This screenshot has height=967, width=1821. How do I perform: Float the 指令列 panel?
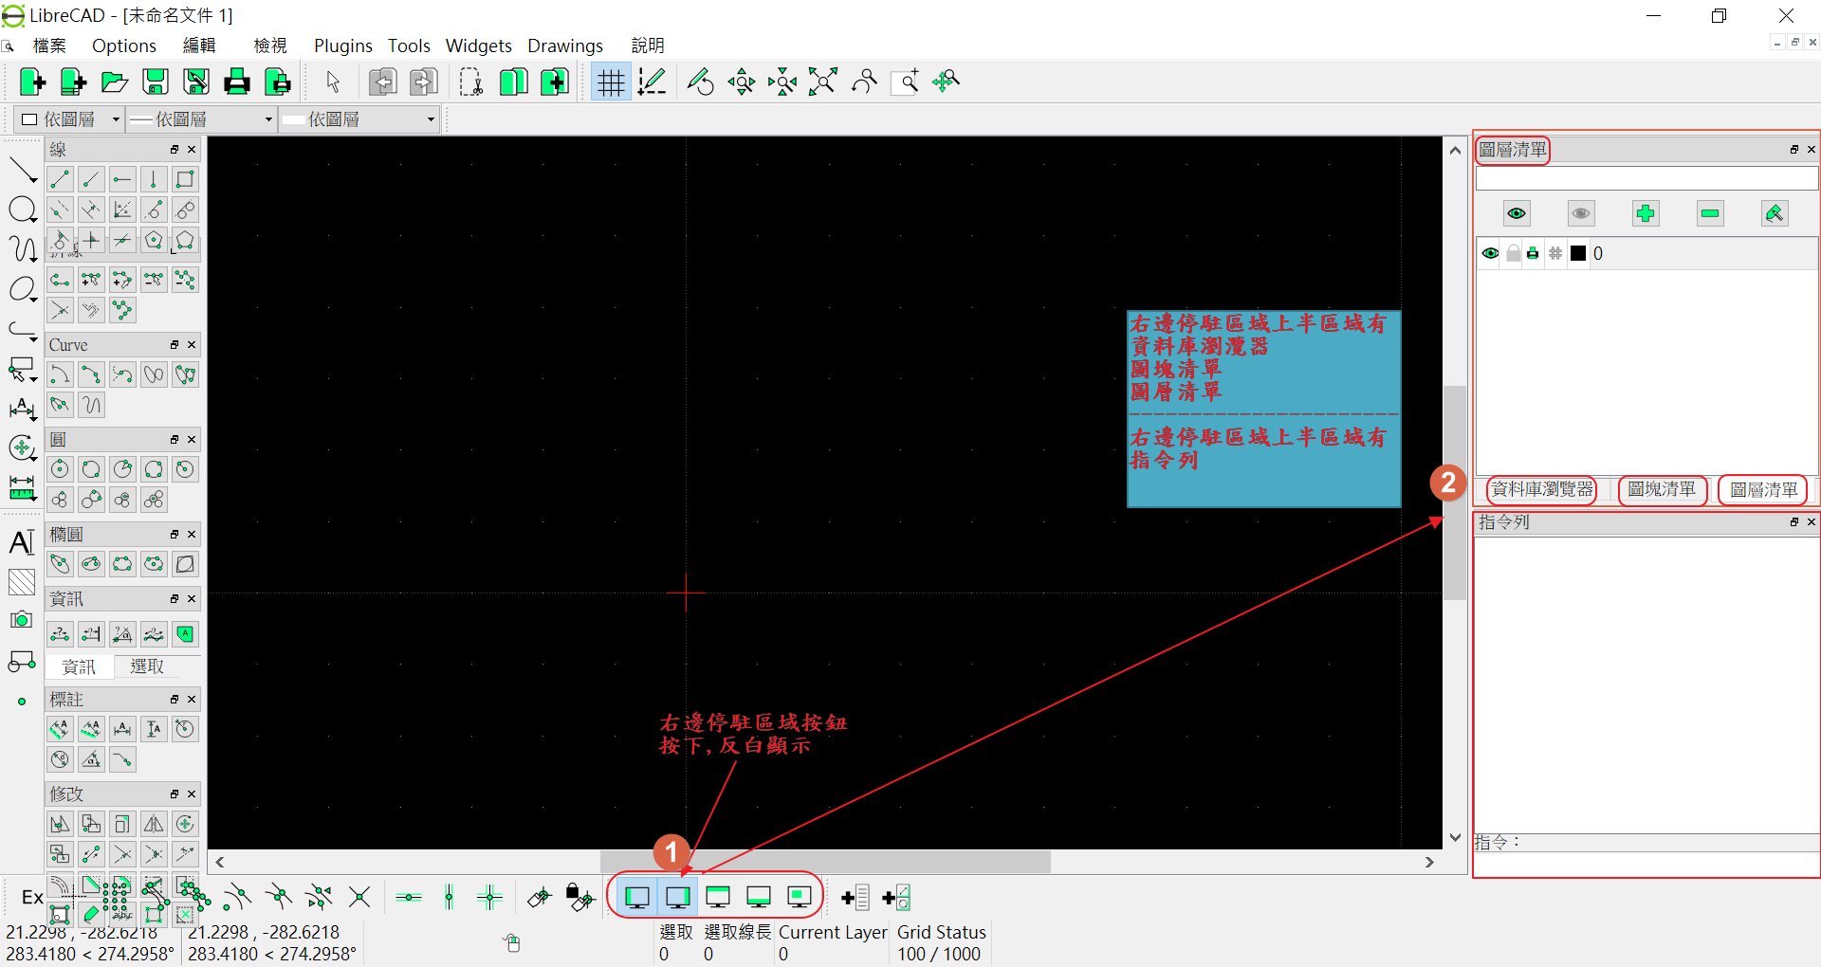[x=1794, y=522]
